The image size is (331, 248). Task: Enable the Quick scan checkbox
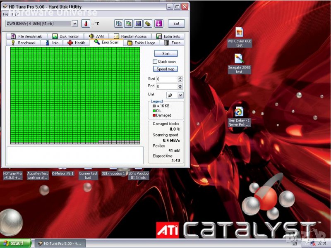point(155,62)
